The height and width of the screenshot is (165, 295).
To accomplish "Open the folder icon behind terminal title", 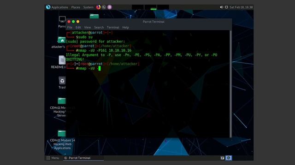I will click(94, 16).
